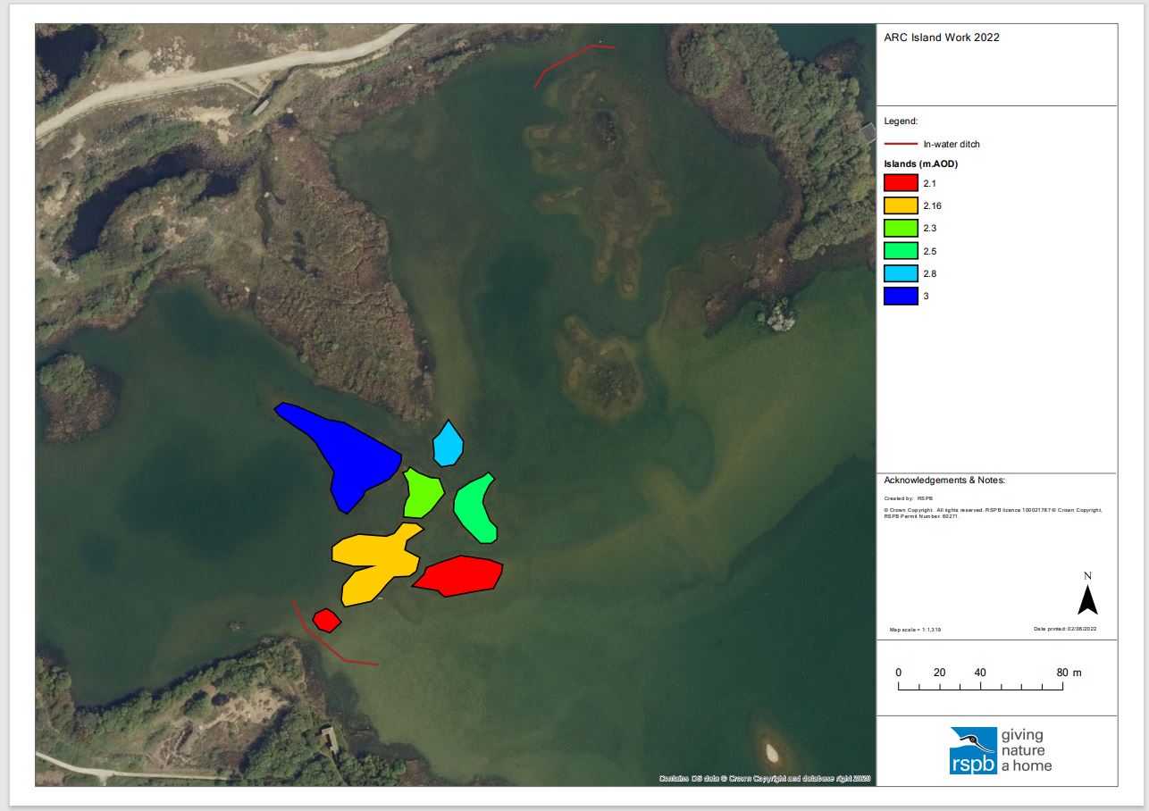Click the "Contains OS data" copyright line
This screenshot has height=811, width=1149.
pyautogui.click(x=765, y=779)
